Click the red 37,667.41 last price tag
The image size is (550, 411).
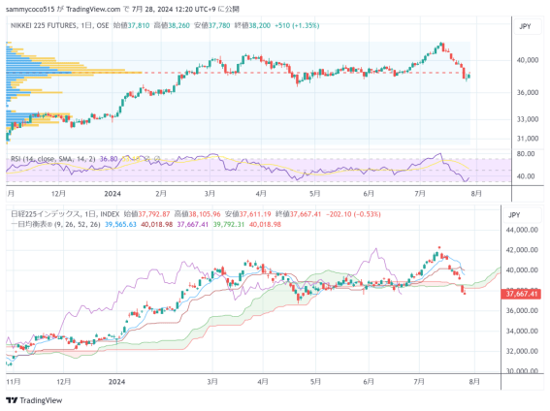coord(521,294)
